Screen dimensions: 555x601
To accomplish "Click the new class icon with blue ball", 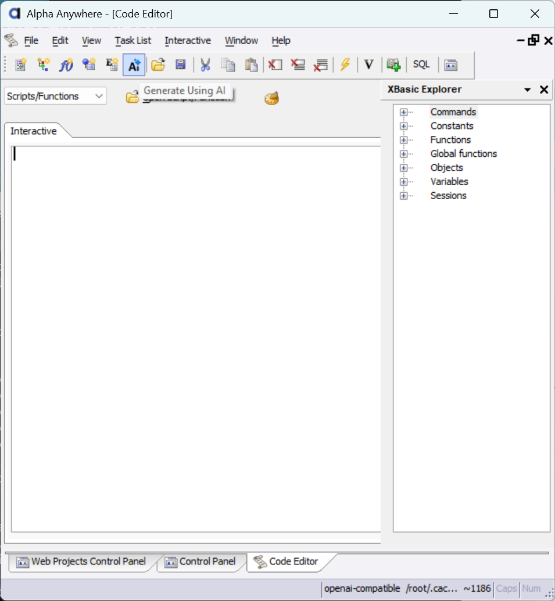I will click(89, 65).
